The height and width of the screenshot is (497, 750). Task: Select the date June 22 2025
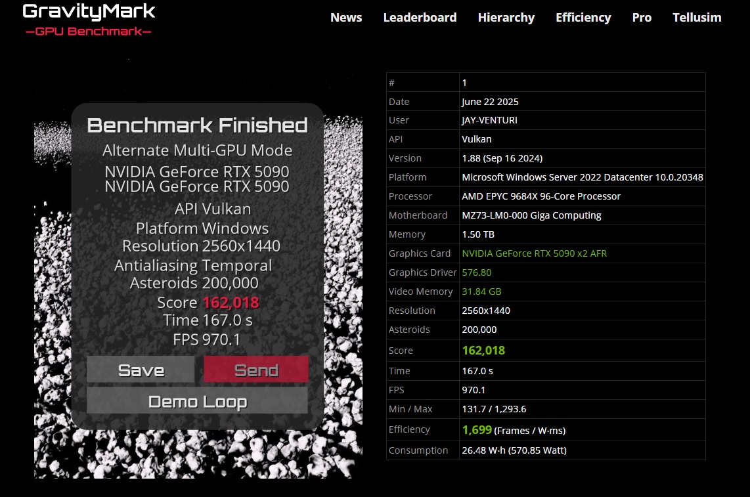490,102
